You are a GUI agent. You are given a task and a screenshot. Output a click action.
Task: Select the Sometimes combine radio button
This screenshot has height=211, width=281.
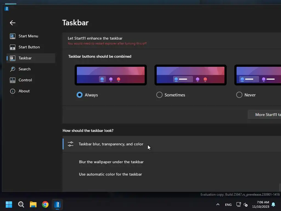pyautogui.click(x=159, y=95)
